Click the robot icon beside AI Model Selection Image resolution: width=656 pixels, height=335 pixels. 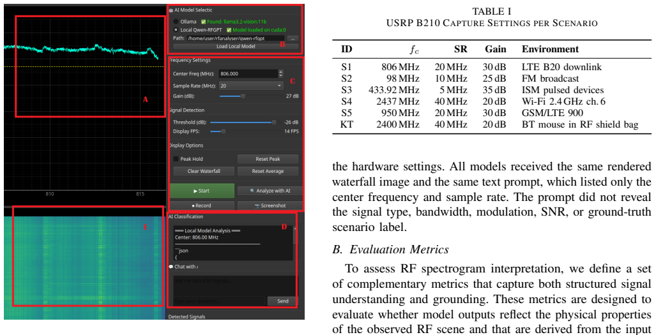coord(171,10)
